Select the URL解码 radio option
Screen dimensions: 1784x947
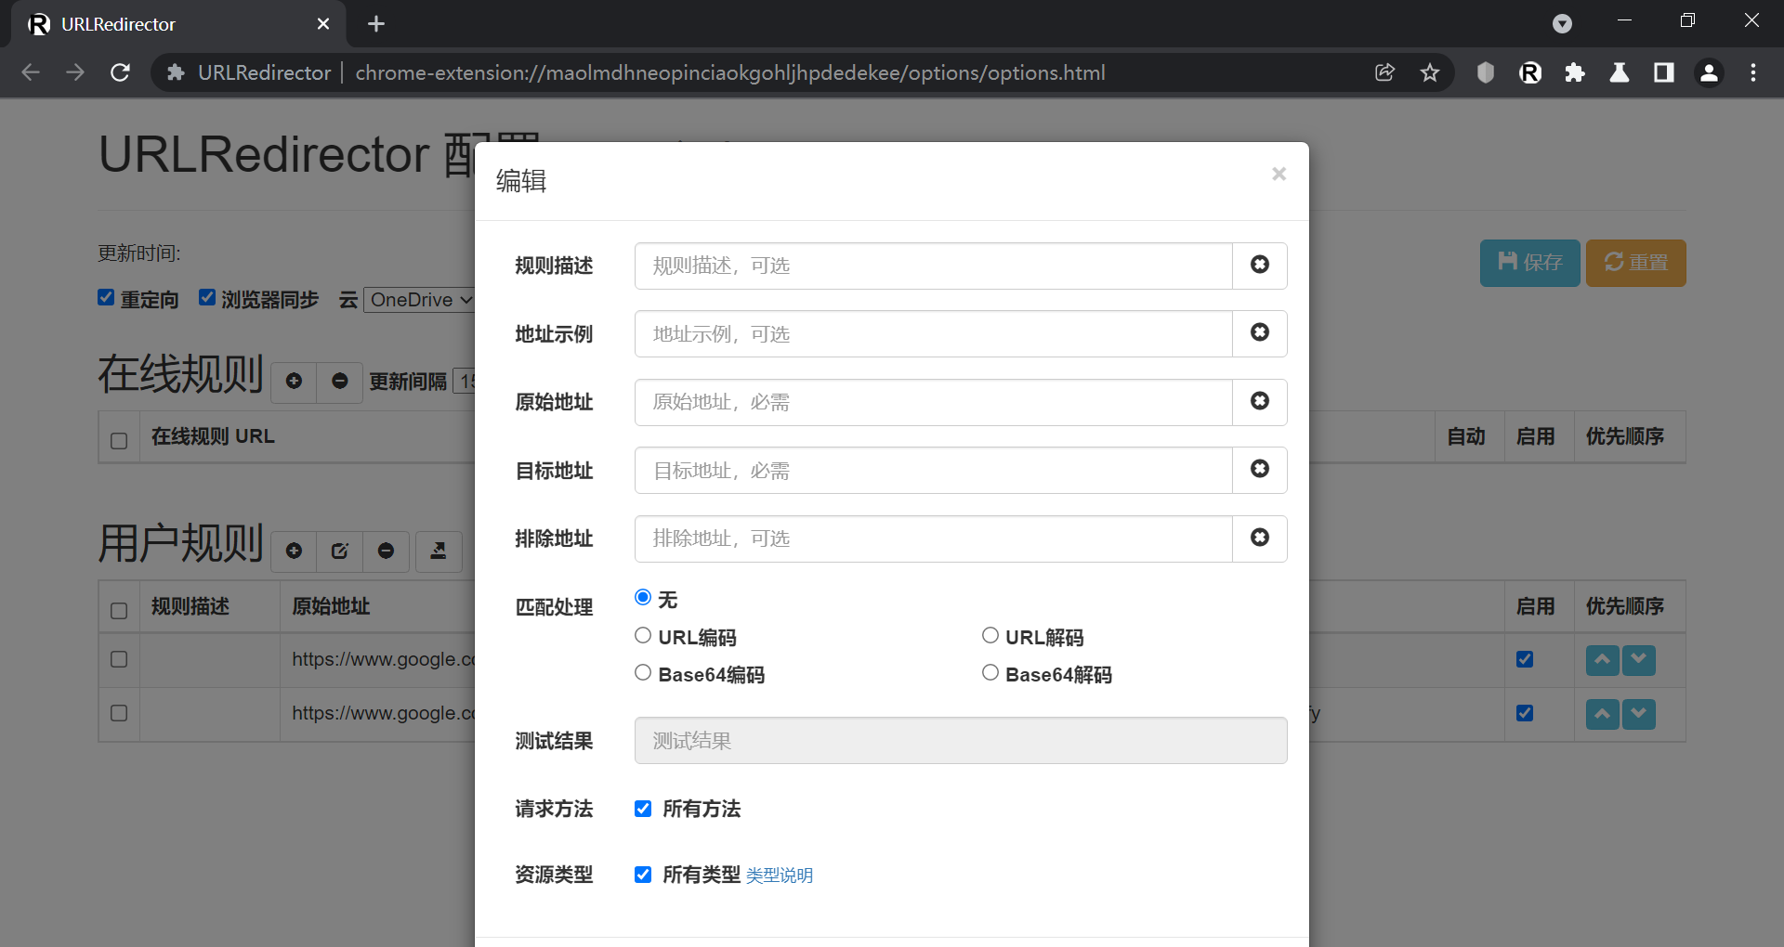(x=990, y=636)
